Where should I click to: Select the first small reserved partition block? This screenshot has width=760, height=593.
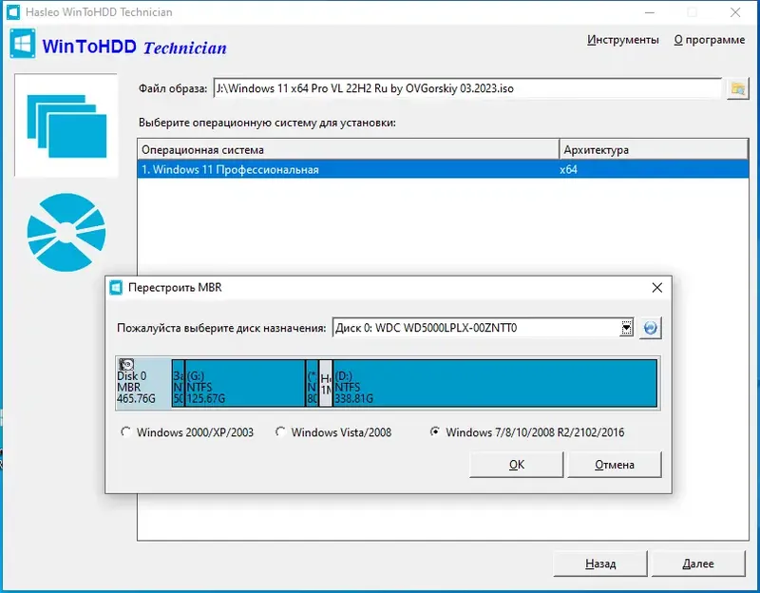click(178, 383)
